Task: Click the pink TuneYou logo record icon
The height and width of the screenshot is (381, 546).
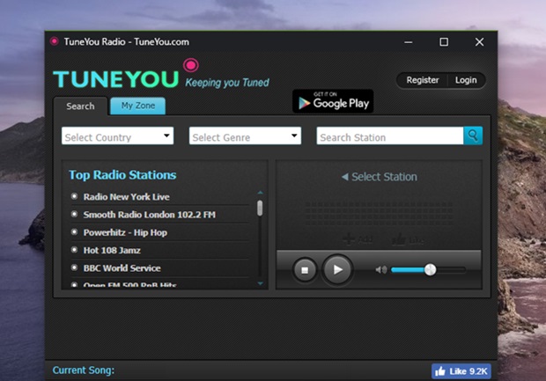Action: coord(191,65)
